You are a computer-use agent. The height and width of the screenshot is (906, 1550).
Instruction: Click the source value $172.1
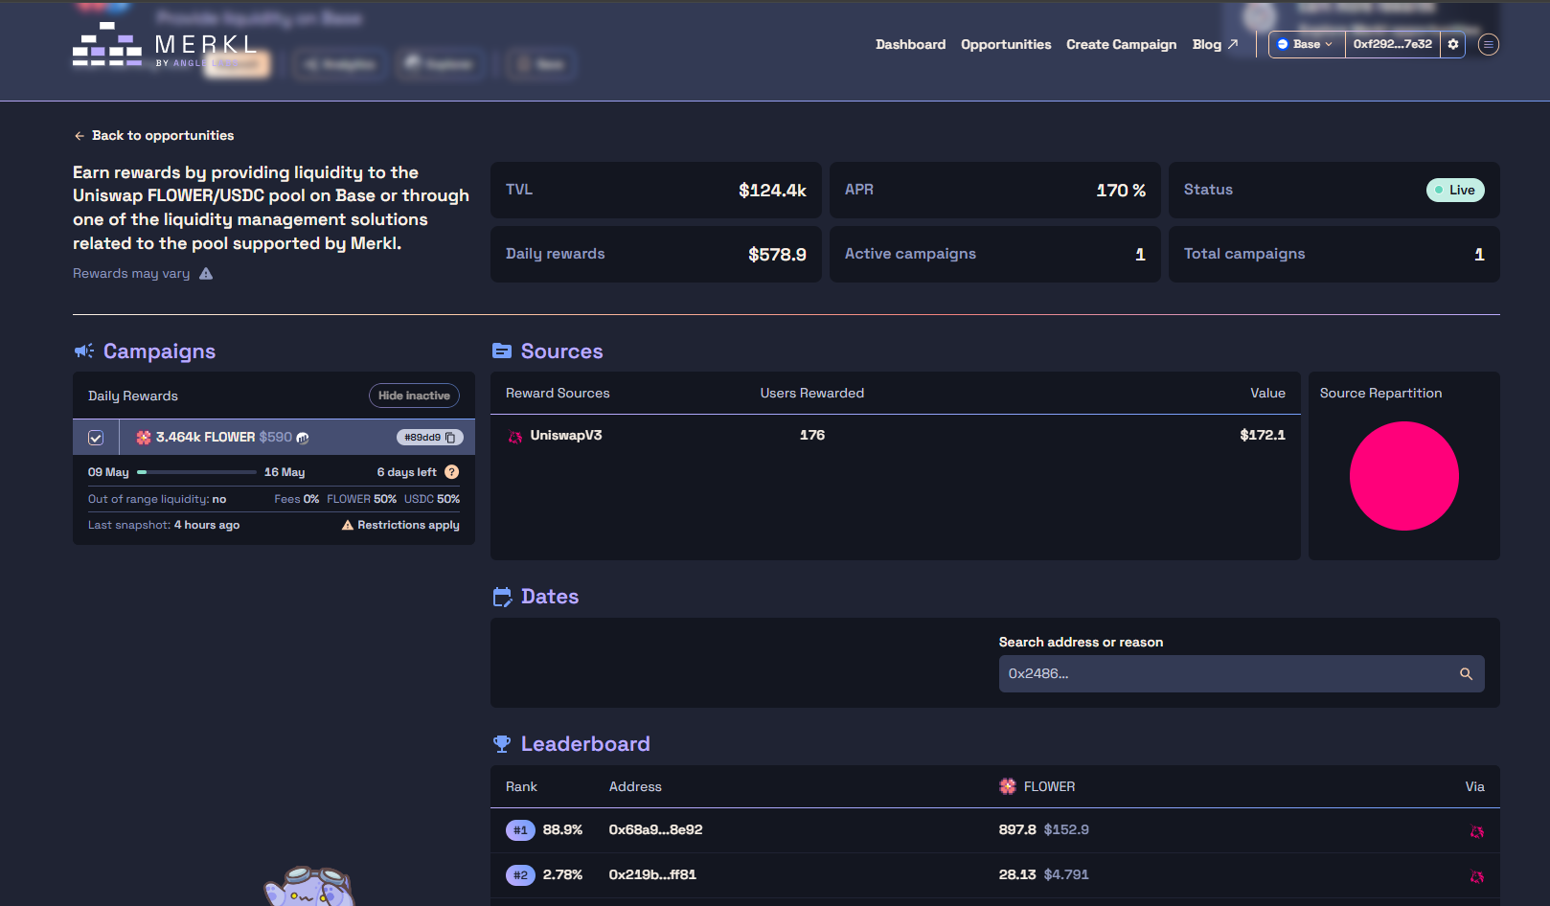coord(1263,435)
